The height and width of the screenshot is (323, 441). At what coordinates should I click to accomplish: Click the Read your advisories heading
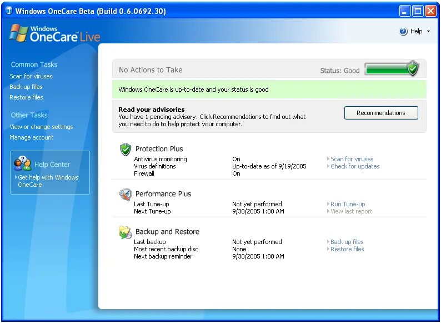[x=151, y=110]
